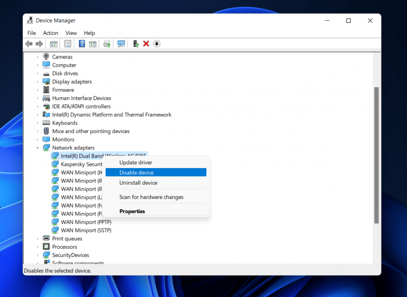Open the View menu

tap(71, 33)
